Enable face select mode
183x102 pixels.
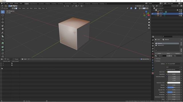(16, 8)
